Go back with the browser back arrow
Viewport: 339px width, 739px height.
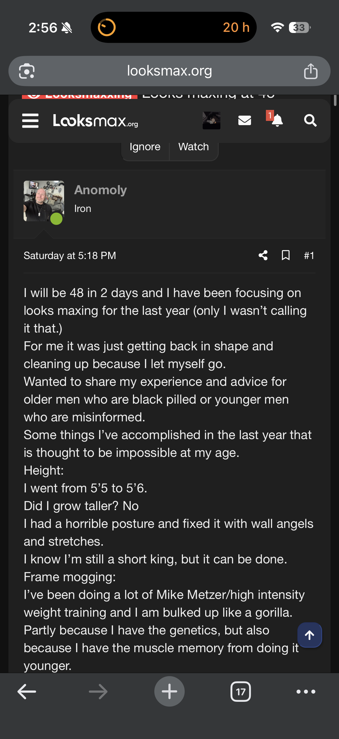click(x=27, y=692)
